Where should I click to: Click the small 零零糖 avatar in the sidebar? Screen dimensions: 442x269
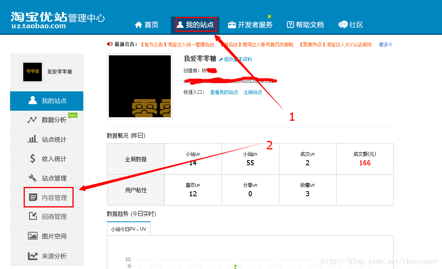tap(33, 72)
